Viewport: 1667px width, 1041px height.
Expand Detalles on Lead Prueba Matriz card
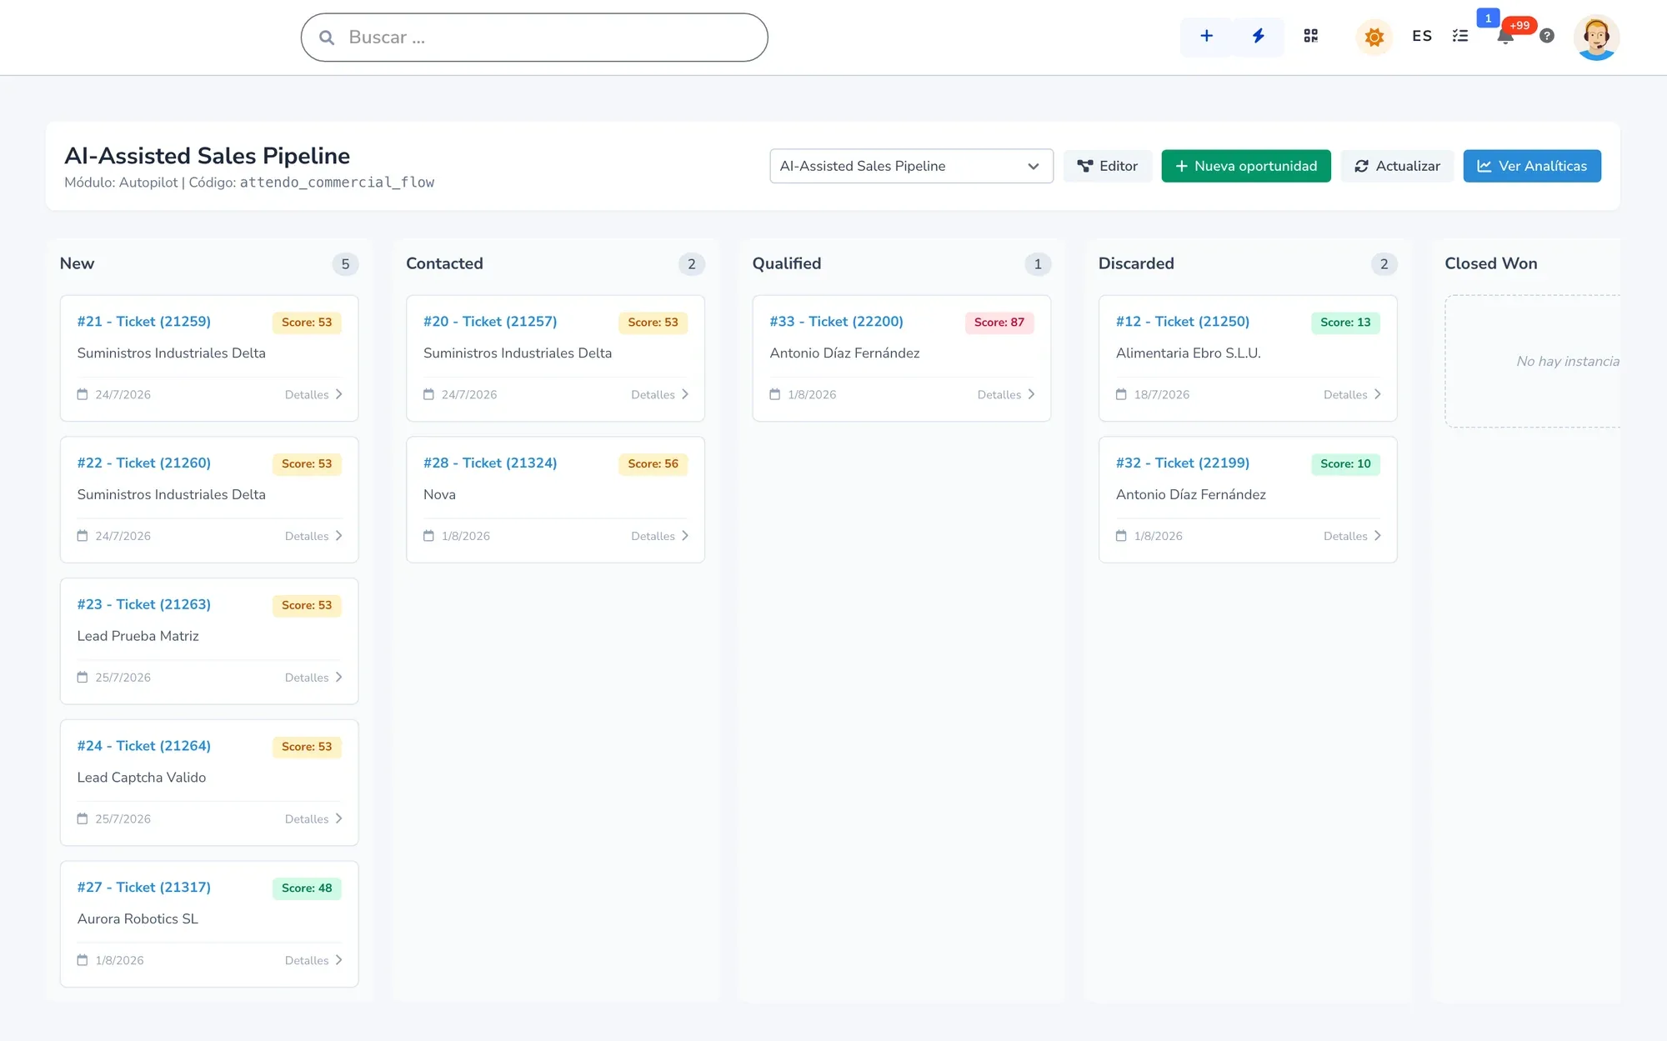313,678
